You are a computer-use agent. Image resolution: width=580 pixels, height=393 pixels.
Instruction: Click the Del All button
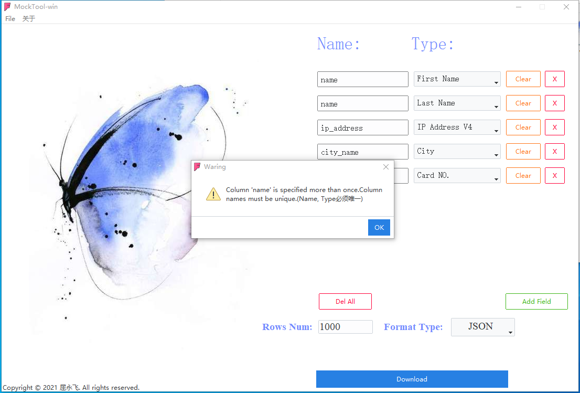(345, 301)
